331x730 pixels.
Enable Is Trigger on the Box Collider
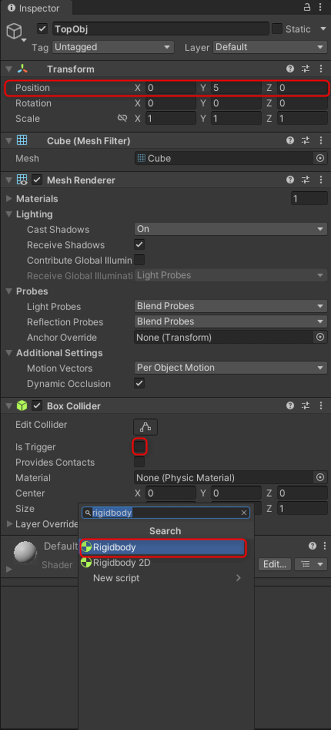tap(139, 447)
